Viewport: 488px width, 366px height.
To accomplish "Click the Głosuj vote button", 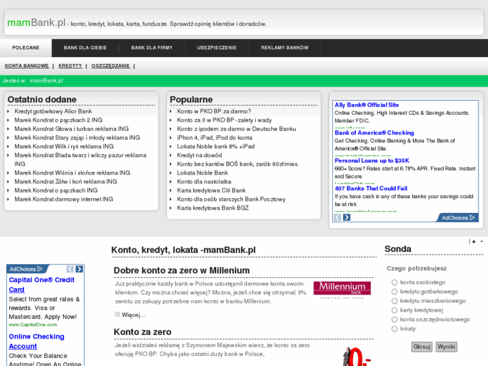I will pos(422,347).
